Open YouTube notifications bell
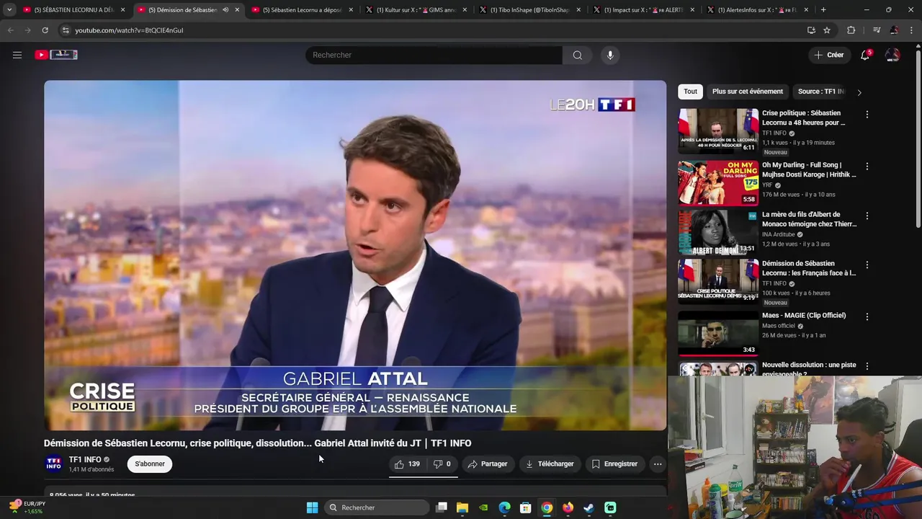Screen dimensions: 922x519 (x=865, y=55)
